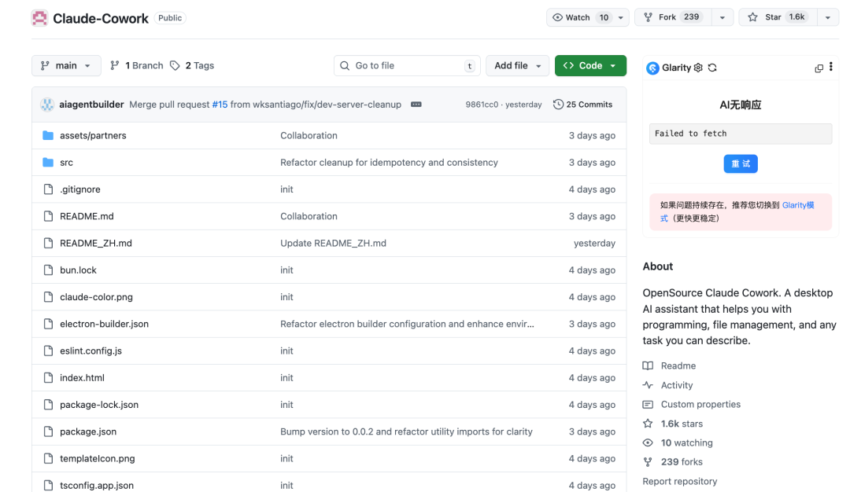Open star lists dropdown arrow
The height and width of the screenshot is (492, 850).
click(828, 17)
